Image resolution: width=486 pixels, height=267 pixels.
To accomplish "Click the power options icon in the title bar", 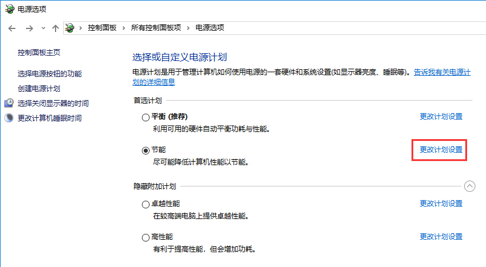I will 9,9.
